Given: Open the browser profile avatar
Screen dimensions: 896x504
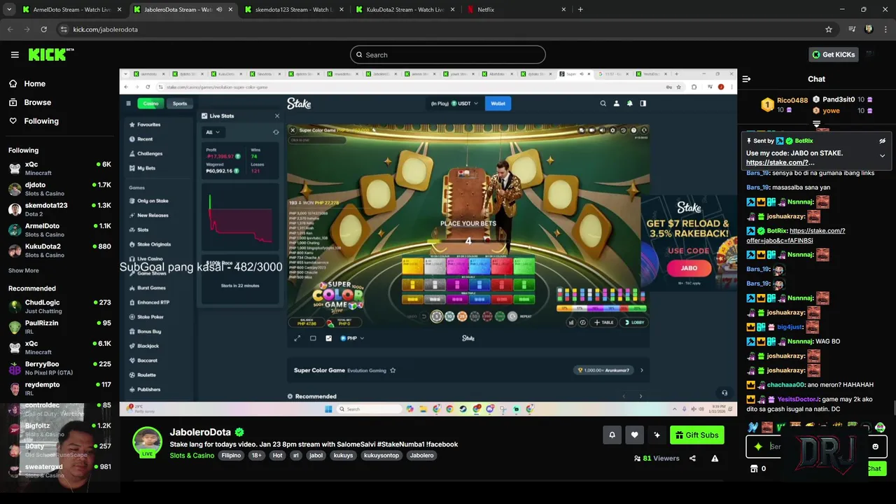Looking at the screenshot, I should 869,29.
